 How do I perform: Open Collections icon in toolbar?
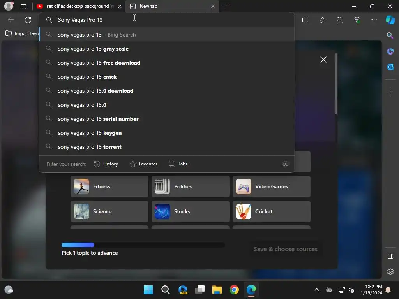pyautogui.click(x=340, y=20)
